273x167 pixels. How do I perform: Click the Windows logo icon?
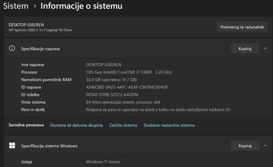point(12,146)
